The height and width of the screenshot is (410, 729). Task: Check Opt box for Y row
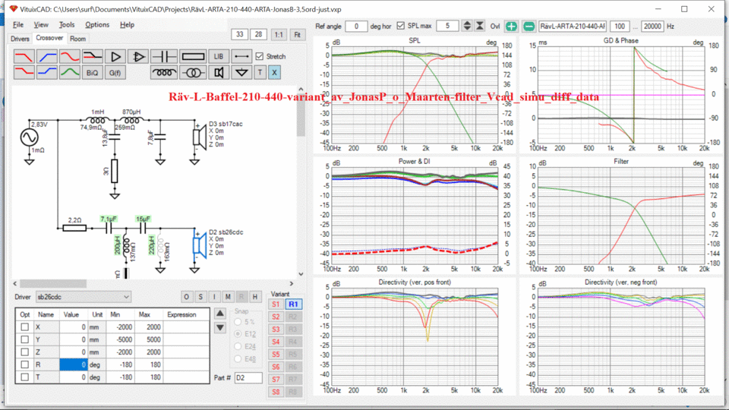[x=24, y=340]
